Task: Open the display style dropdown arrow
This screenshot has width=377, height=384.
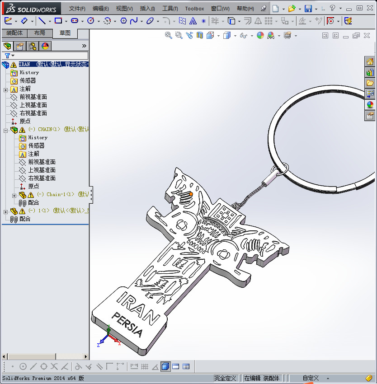Action: pyautogui.click(x=235, y=36)
